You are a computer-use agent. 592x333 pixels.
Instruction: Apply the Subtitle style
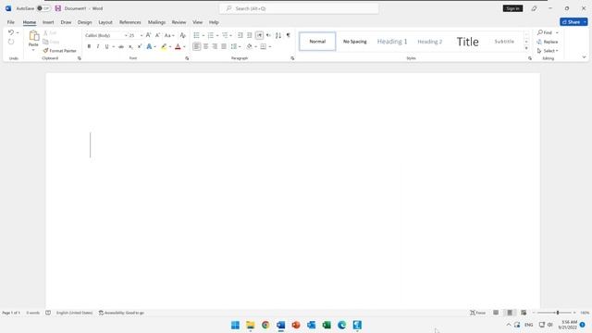(x=504, y=42)
